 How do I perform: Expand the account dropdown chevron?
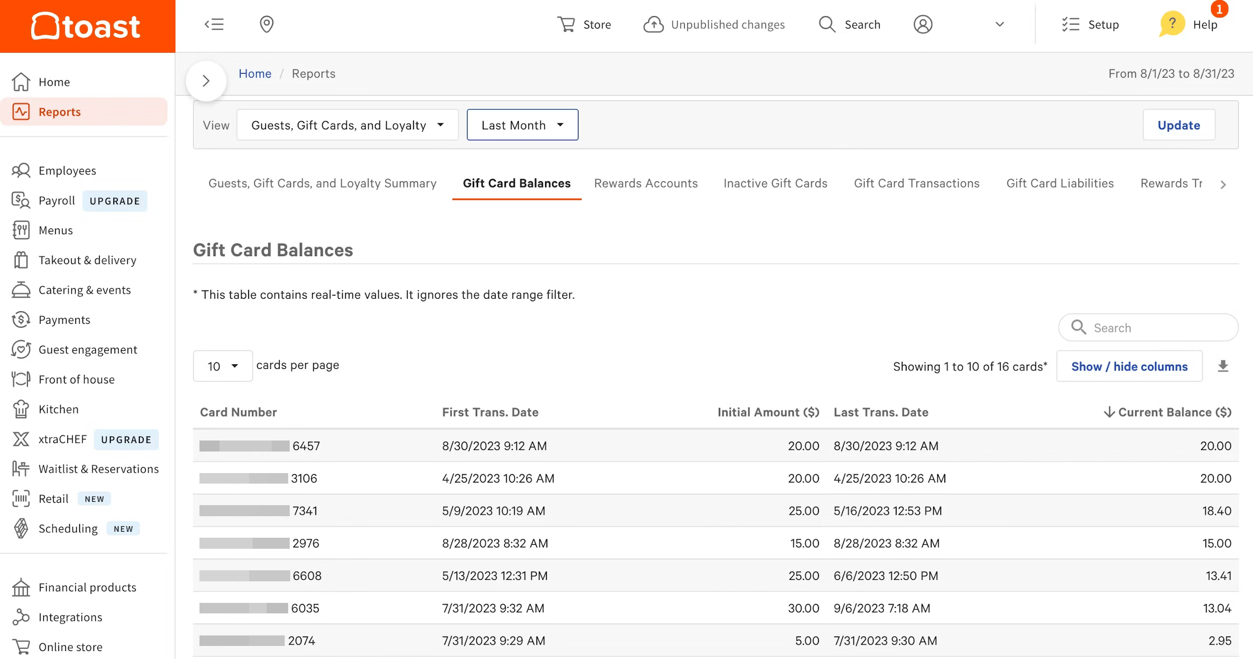999,24
